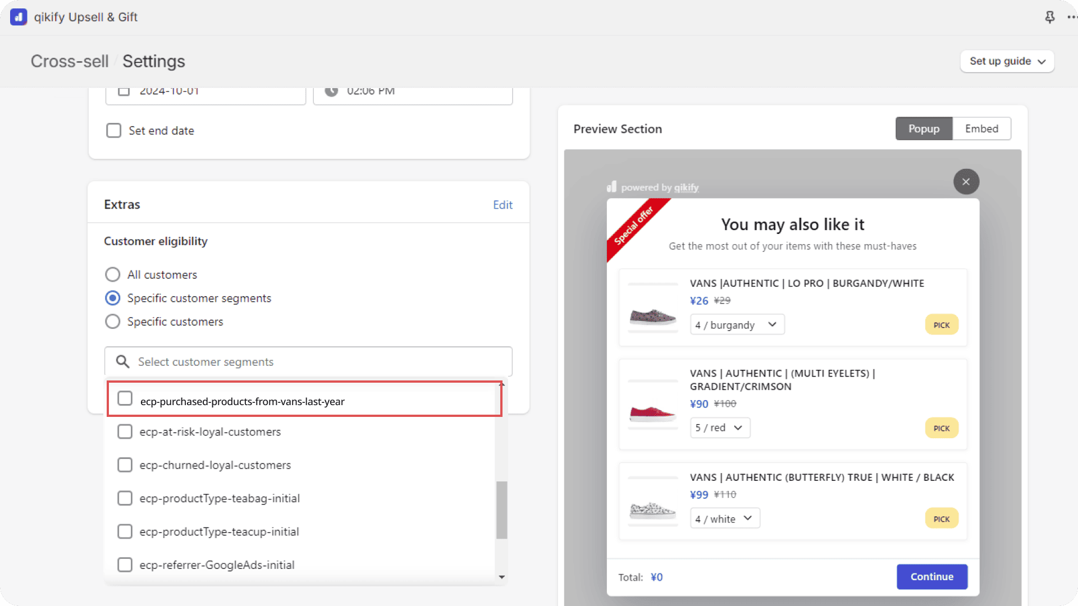Check ecp-productType-teabag-initial segment
1078x606 pixels.
125,498
